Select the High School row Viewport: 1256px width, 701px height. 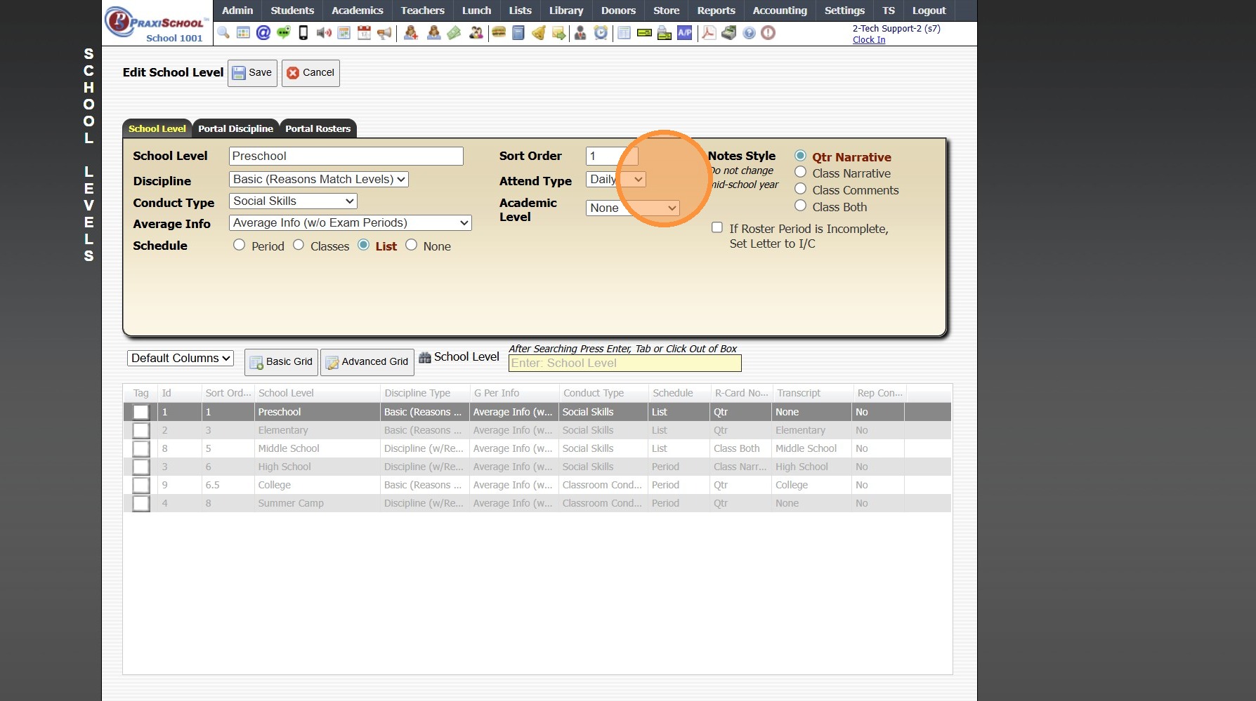pyautogui.click(x=537, y=467)
